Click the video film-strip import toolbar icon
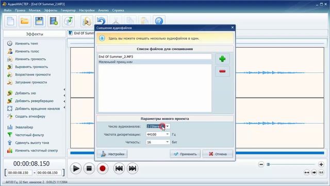Viewport: 330px width, 186px height. tap(54, 21)
